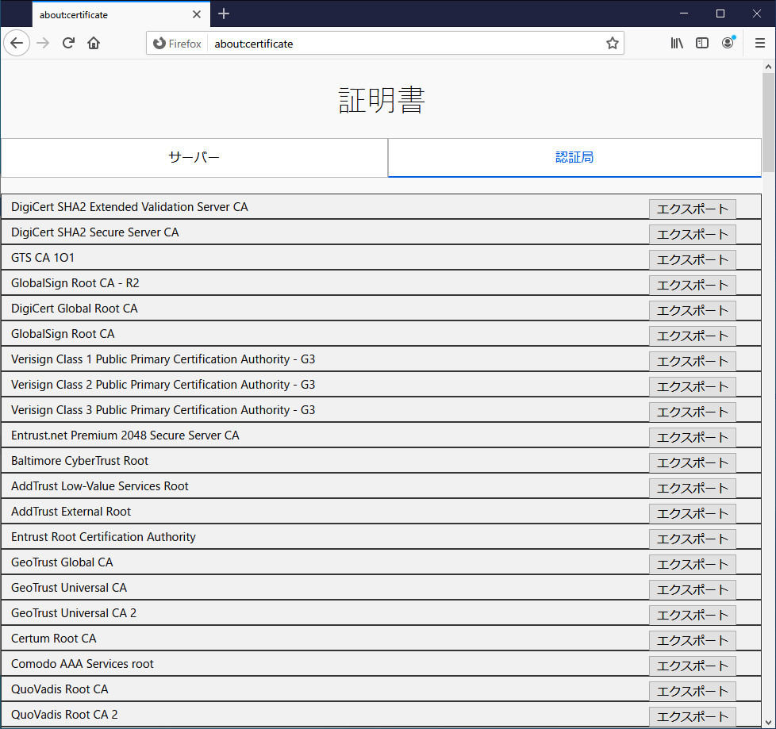The image size is (776, 729).
Task: Select 'DigiCert SHA2 Extended Validation Server CA' text
Action: 129,207
